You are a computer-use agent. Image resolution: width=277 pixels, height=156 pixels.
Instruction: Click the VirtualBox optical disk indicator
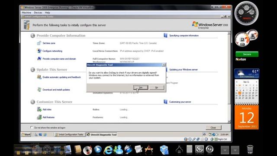(190, 139)
